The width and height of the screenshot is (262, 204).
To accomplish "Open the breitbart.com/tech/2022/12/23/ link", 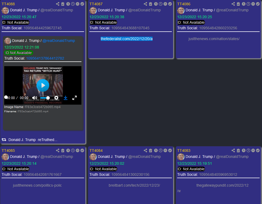I will tap(134, 185).
